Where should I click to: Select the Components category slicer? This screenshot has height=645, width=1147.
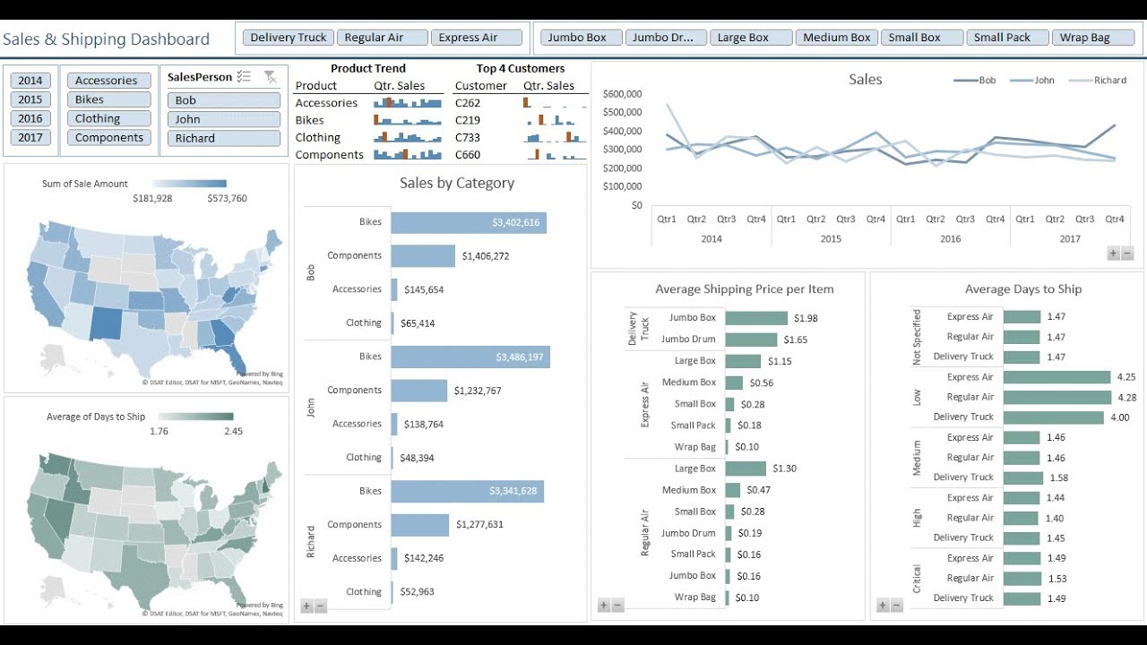pos(108,137)
